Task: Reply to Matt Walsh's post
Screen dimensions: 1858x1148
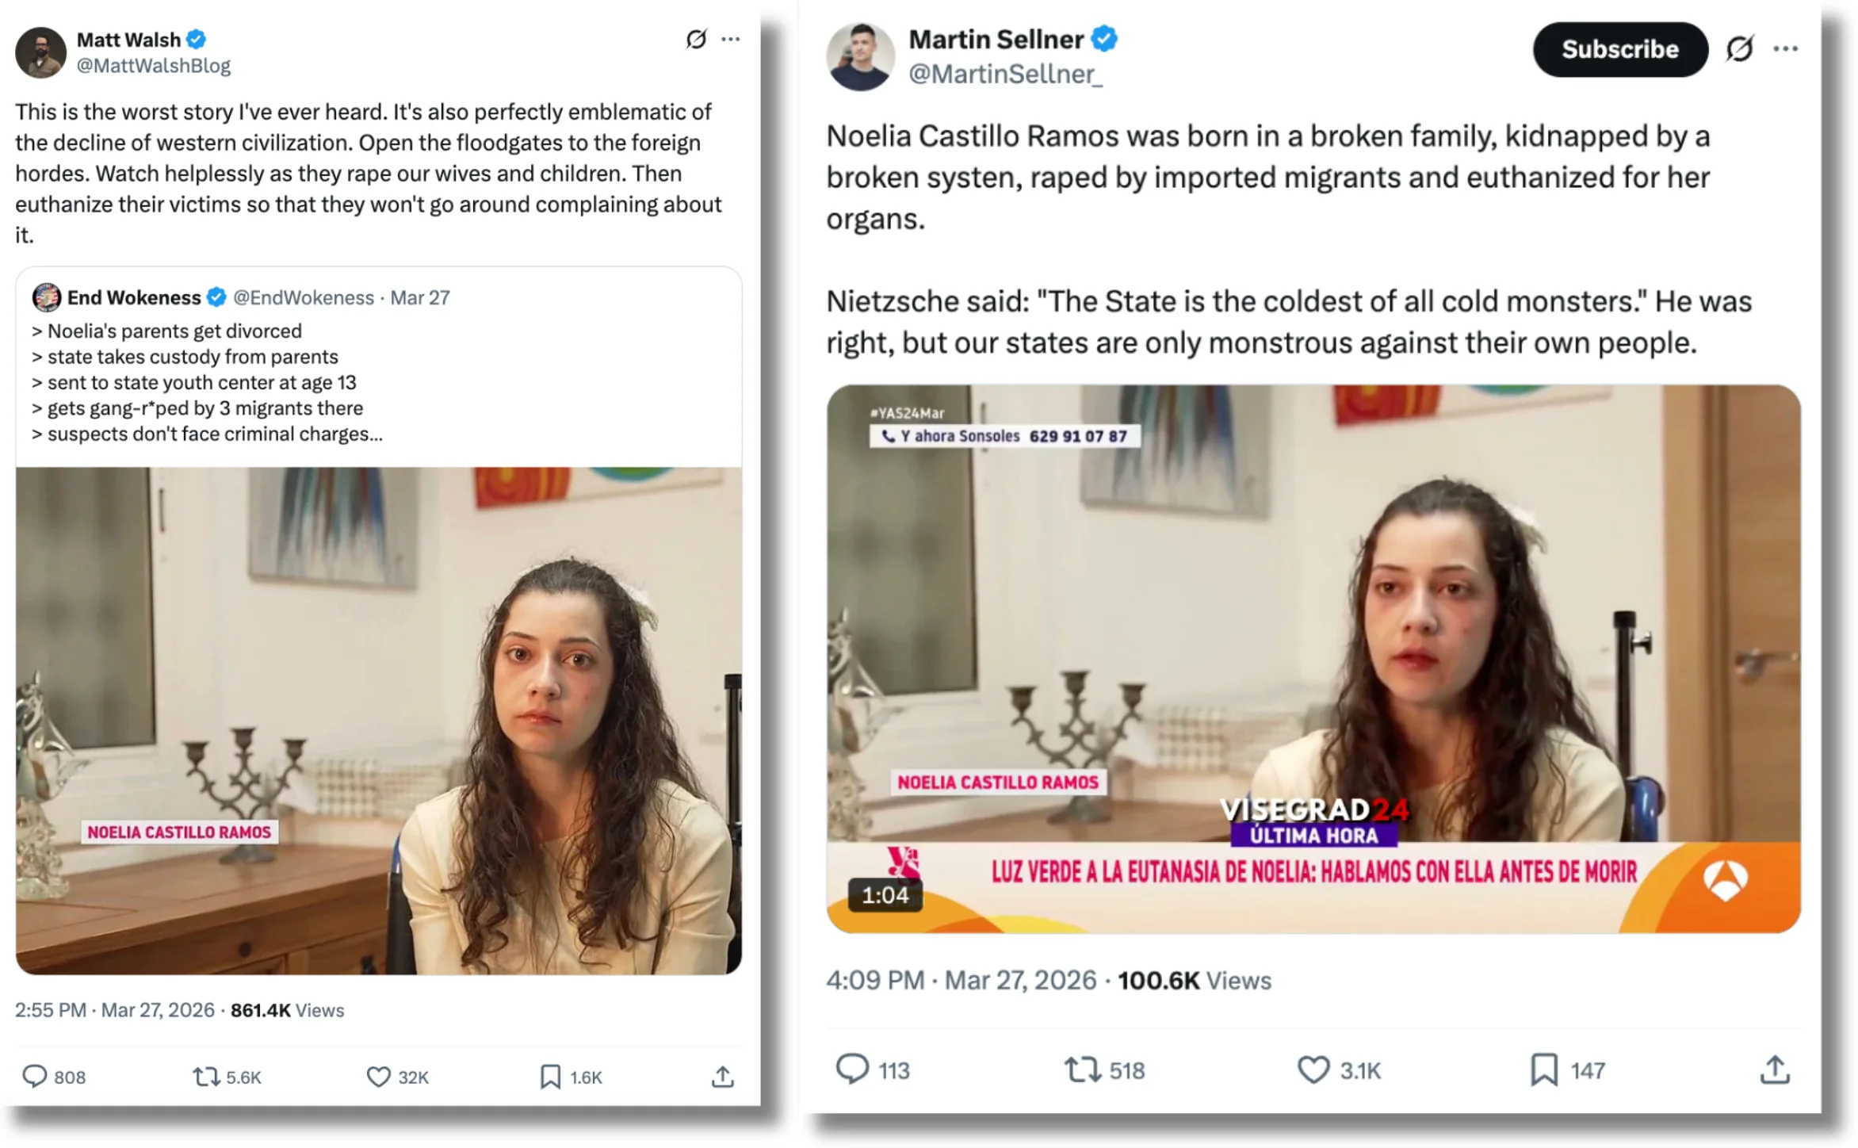Action: 35,1076
